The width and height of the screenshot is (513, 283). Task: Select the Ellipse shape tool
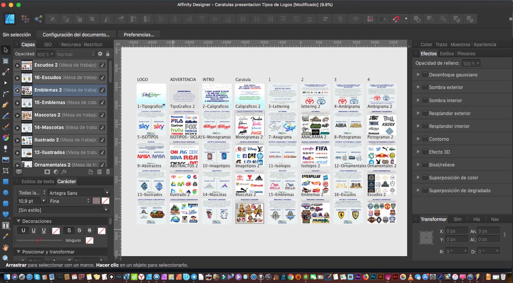point(6,192)
